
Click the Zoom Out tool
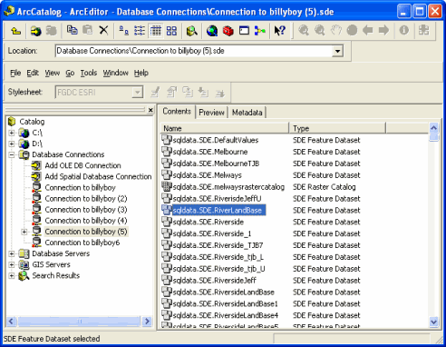(319, 30)
